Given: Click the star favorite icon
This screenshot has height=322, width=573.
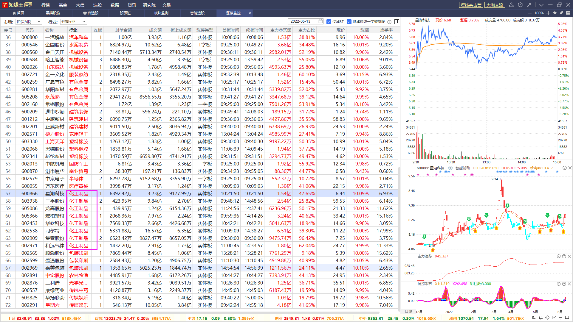Looking at the screenshot, I should (555, 13).
